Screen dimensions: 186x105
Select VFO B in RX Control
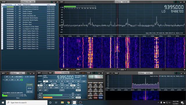pyautogui.click(x=40, y=88)
